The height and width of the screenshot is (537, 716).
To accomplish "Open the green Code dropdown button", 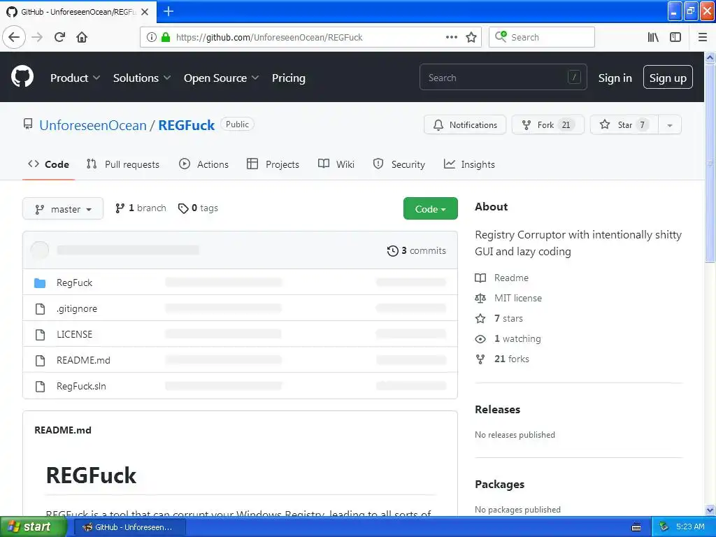I will point(430,208).
